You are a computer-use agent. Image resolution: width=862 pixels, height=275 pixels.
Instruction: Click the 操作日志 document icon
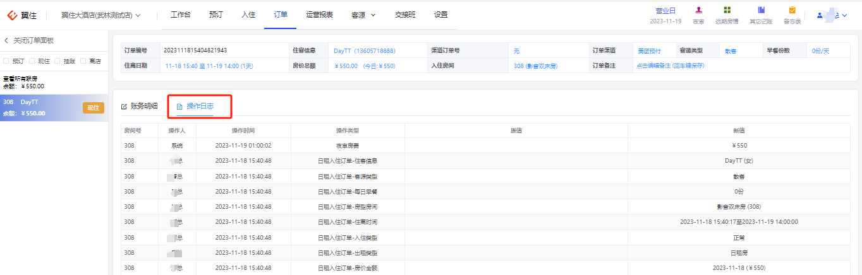pos(179,106)
